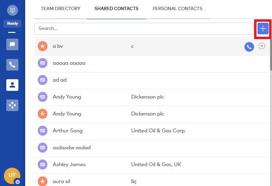Click purple card icon of first Andy Young

tap(43, 97)
